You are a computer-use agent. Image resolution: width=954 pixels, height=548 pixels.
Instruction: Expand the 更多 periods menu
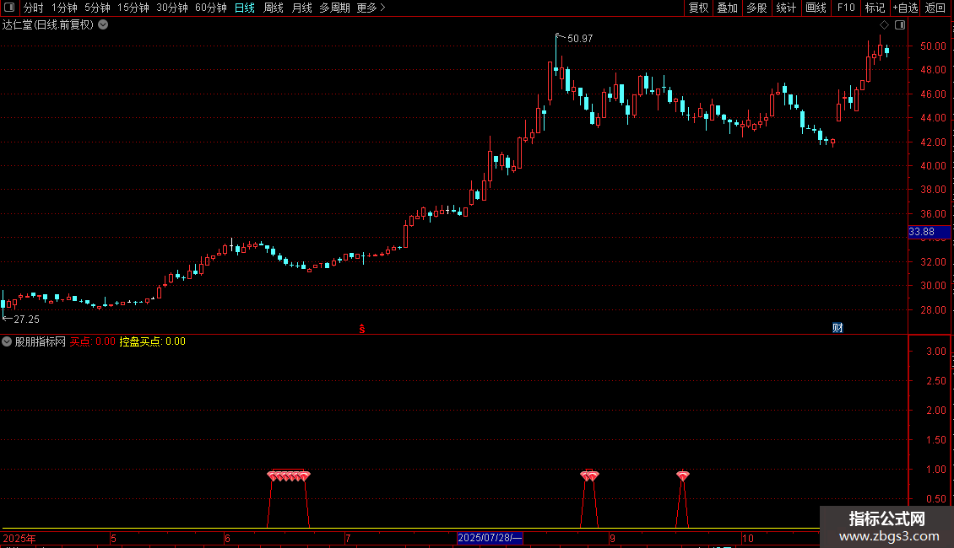pyautogui.click(x=371, y=8)
